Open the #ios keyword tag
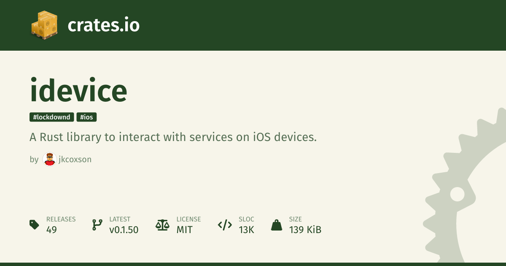Image resolution: width=506 pixels, height=266 pixels. point(86,117)
